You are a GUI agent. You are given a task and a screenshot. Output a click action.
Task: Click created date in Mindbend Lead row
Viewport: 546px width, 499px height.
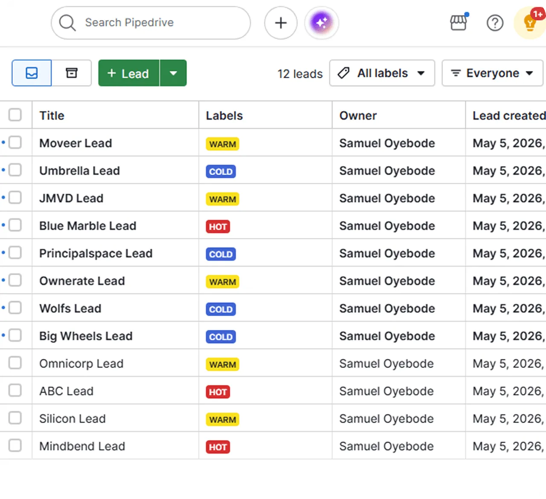(509, 446)
